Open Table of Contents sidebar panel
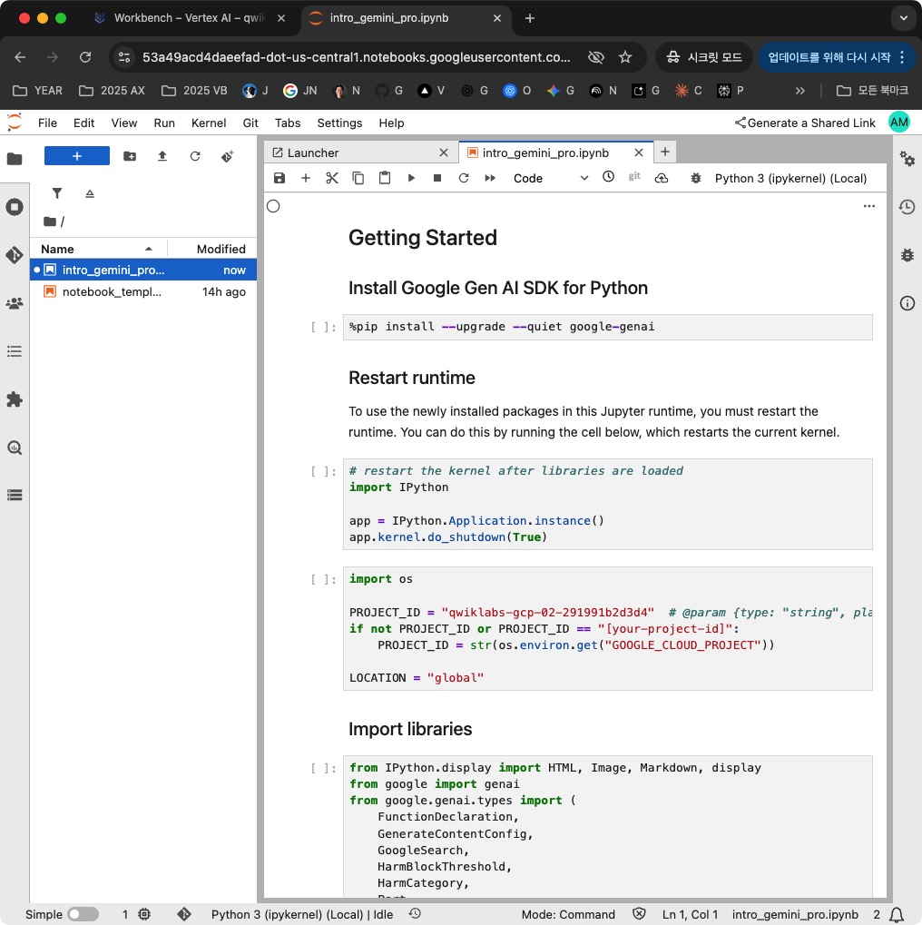922x925 pixels. [15, 351]
